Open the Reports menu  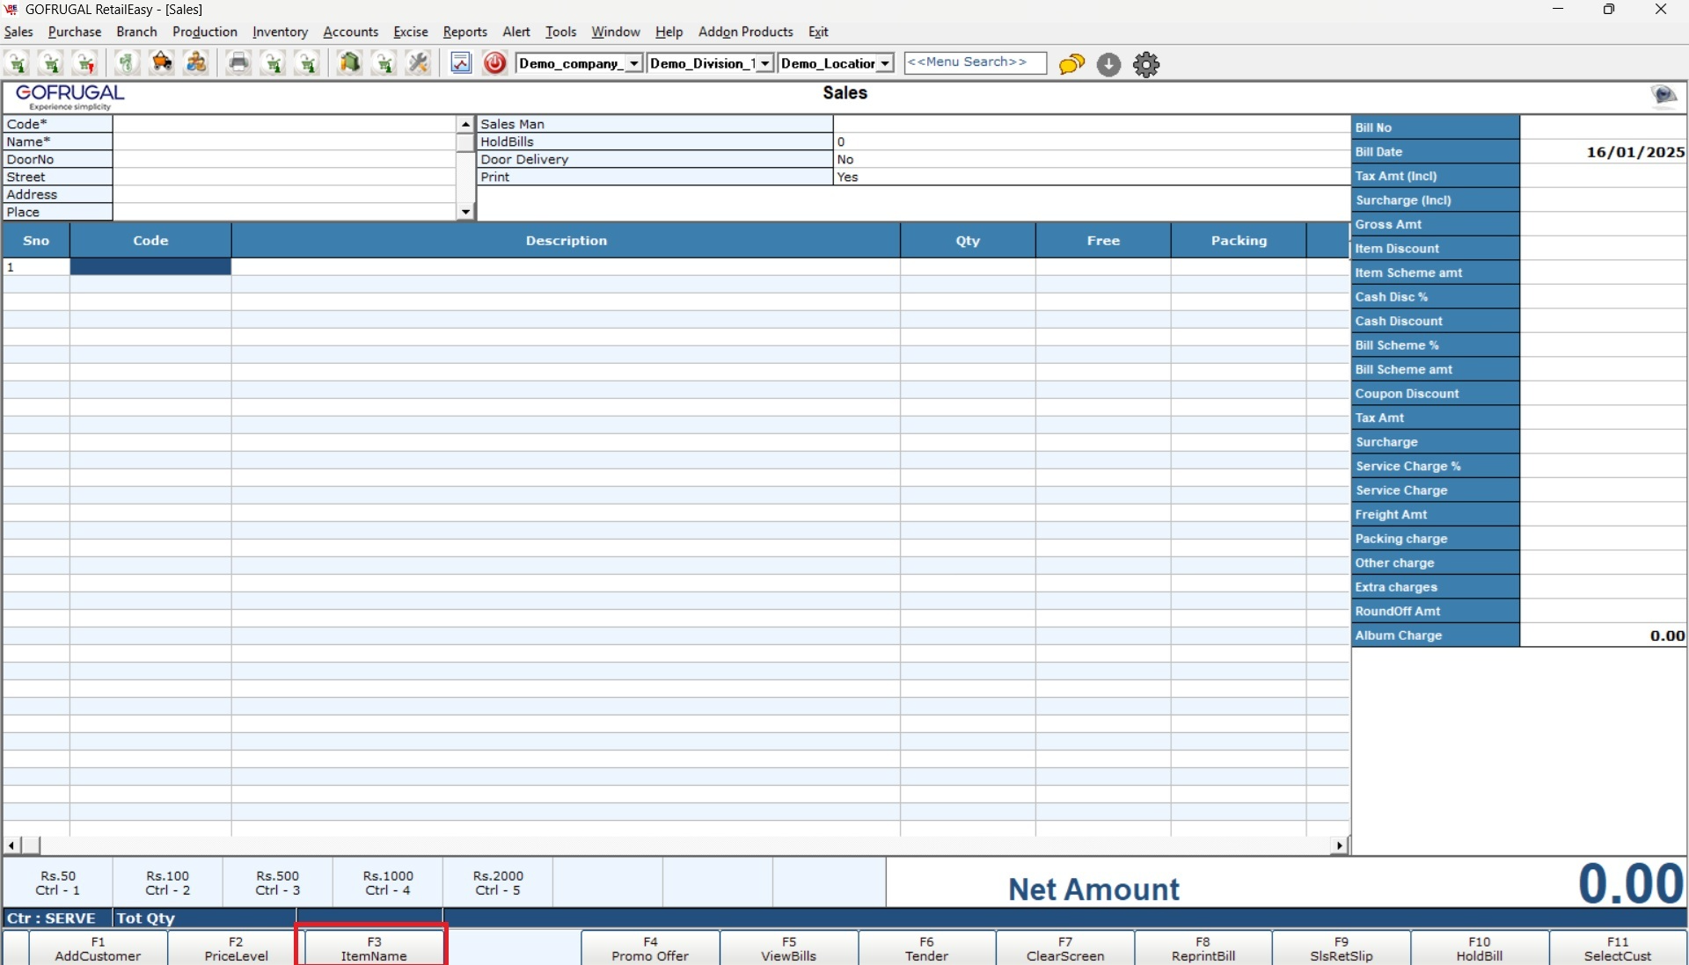click(x=464, y=32)
